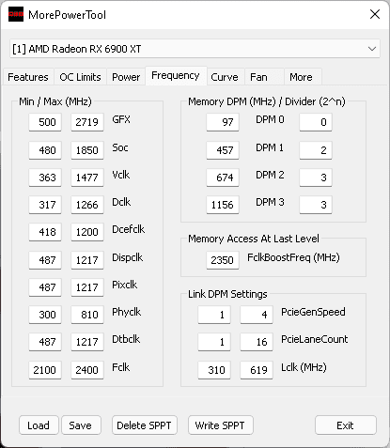Viewport: 390px width, 448px height.
Task: Edit Dcefclk maximum field 1200
Action: [87, 232]
